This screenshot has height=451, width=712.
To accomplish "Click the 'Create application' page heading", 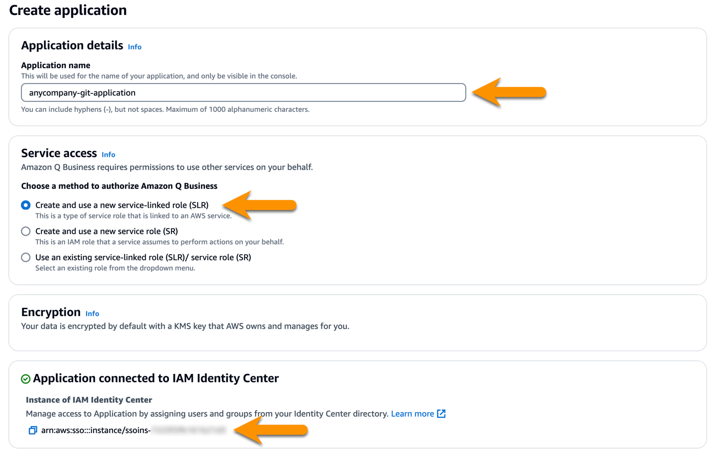I will pyautogui.click(x=68, y=10).
